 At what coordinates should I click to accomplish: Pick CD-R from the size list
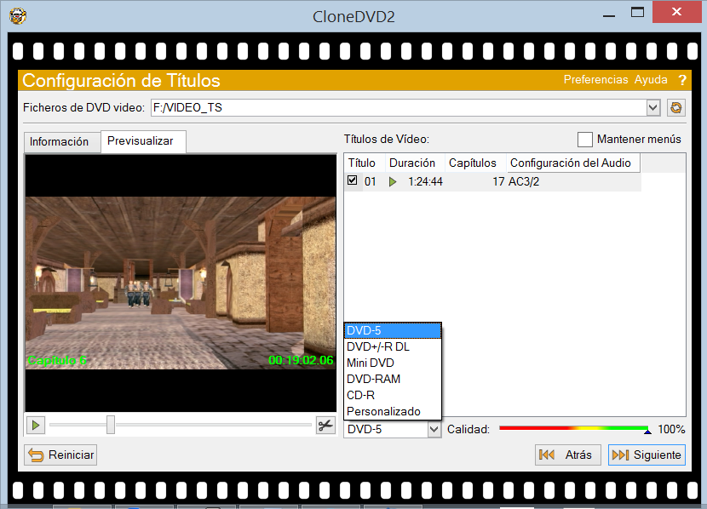point(393,396)
